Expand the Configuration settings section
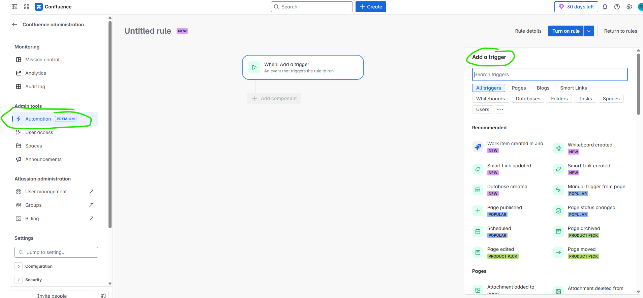The height and width of the screenshot is (298, 643). [x=19, y=266]
